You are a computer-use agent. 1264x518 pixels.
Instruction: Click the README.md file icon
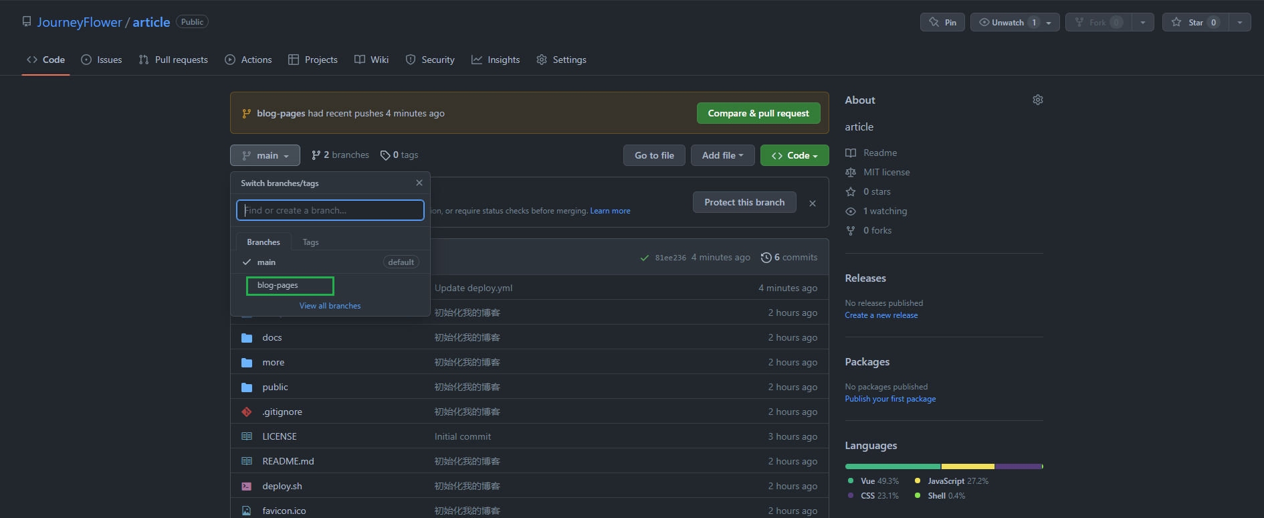pyautogui.click(x=247, y=461)
